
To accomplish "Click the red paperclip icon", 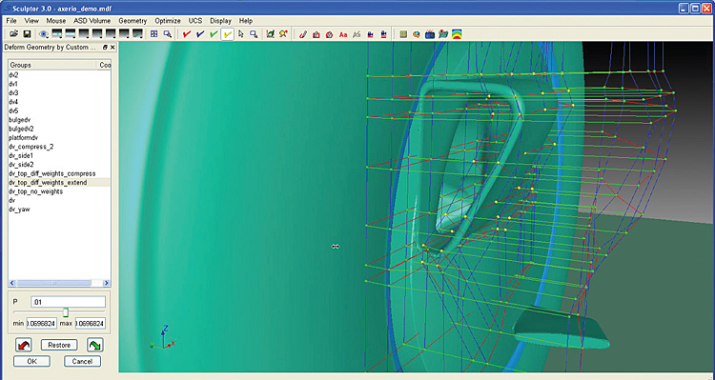I will click(x=303, y=34).
